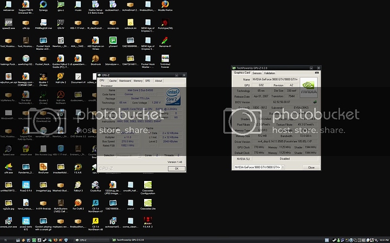Click the NVIDIA logo in GPU-Z
This screenshot has height=243, width=390.
tap(309, 87)
